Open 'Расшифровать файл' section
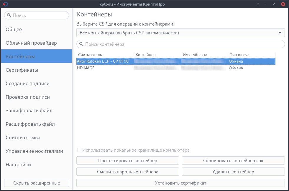This screenshot has width=289, height=191. tap(37, 124)
